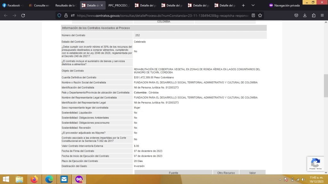
Task: Click the URL address field
Action: point(162,16)
